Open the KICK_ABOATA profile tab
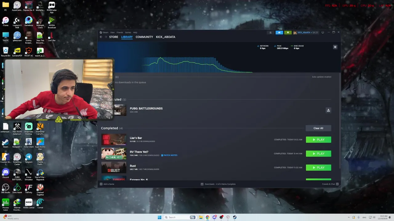This screenshot has height=221, width=394. [166, 37]
